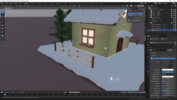177x100 pixels.
Task: Click the pan view hand icon
Action: click(124, 22)
